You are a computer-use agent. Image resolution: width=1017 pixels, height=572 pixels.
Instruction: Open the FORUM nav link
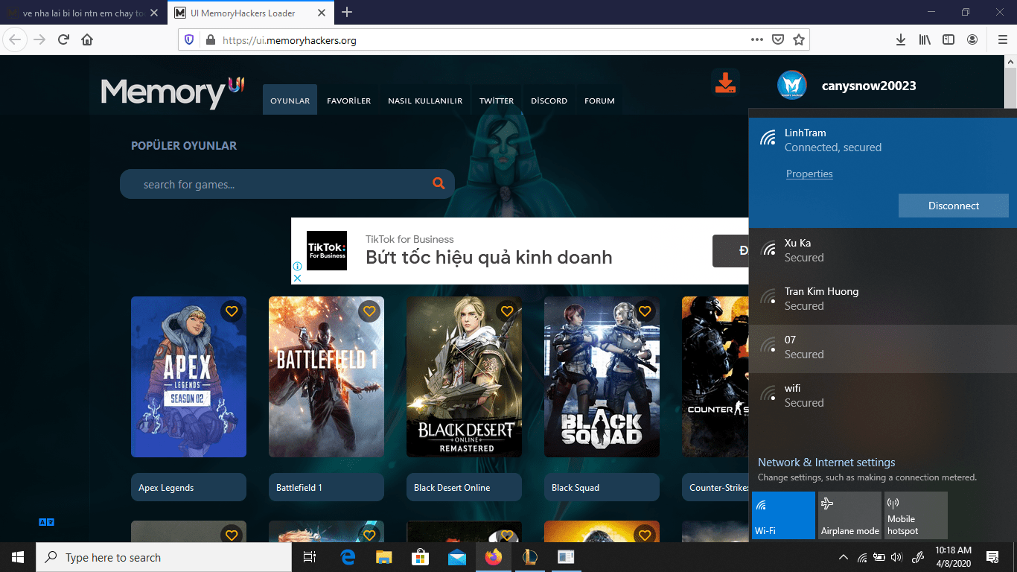[599, 101]
